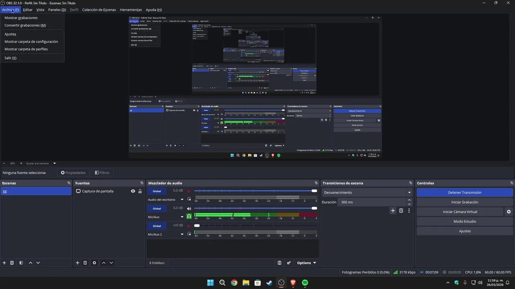
Task: Decrease transition duration with down arrow
Action: click(x=409, y=204)
